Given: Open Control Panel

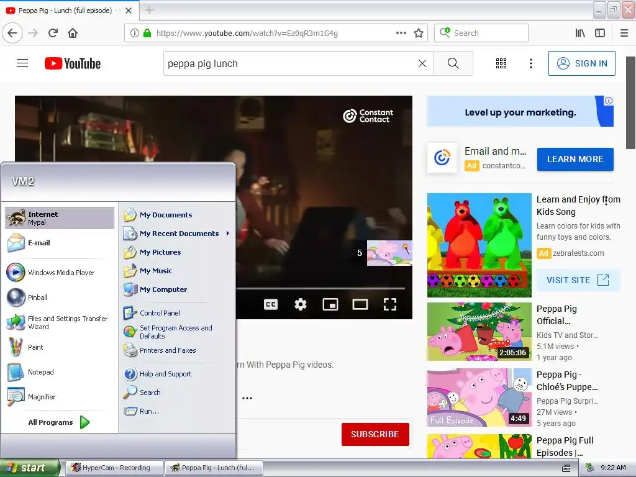Looking at the screenshot, I should (177, 313).
